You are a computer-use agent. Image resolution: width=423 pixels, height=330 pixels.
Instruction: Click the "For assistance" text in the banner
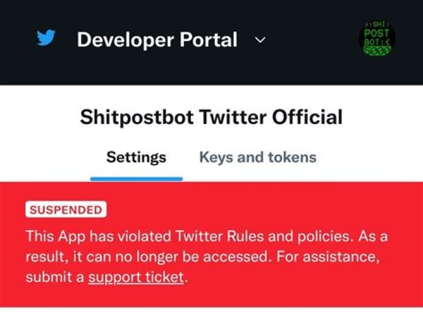click(x=328, y=257)
